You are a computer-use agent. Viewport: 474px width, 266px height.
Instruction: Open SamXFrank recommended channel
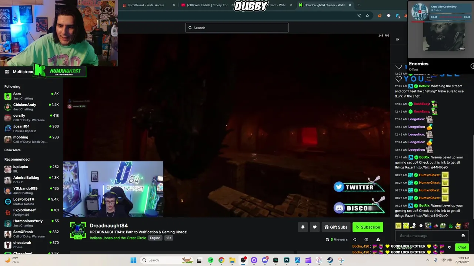pos(31,234)
